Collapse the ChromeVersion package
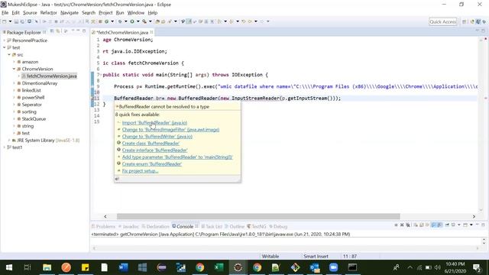Image resolution: width=489 pixels, height=275 pixels. (14, 69)
